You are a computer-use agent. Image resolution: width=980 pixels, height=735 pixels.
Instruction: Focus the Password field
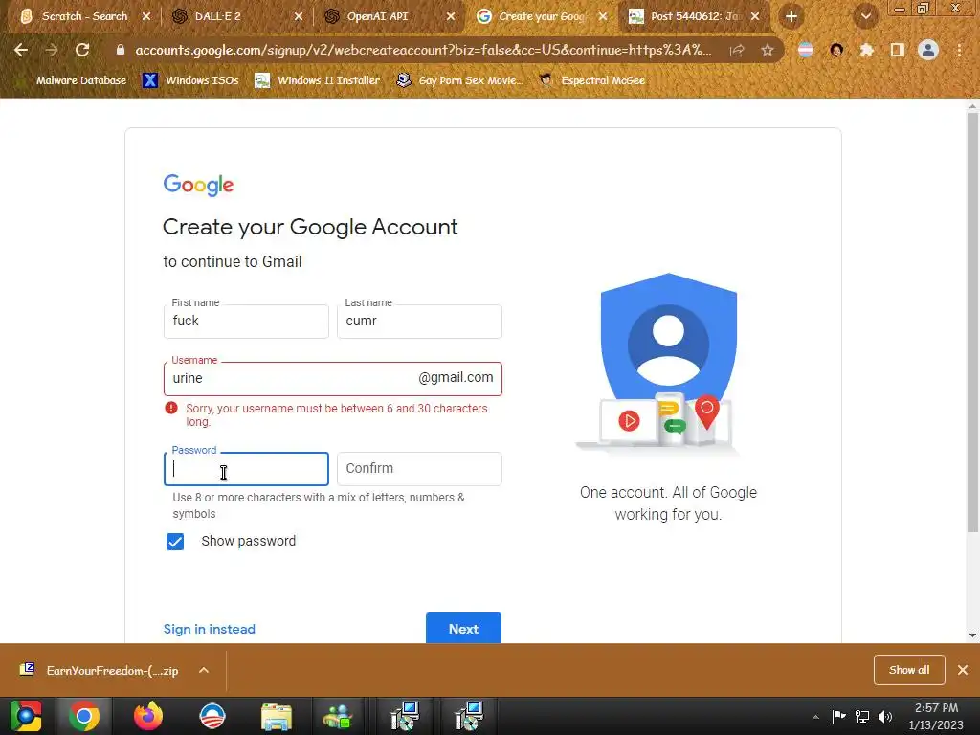[246, 469]
